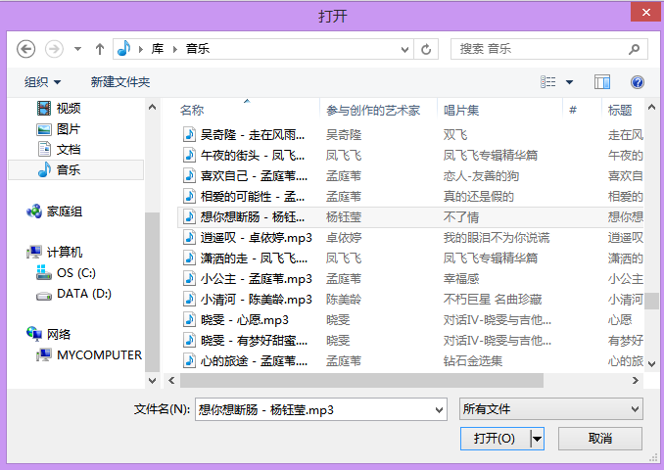The width and height of the screenshot is (664, 470).
Task: Open the DATA (D:) drive
Action: [74, 294]
